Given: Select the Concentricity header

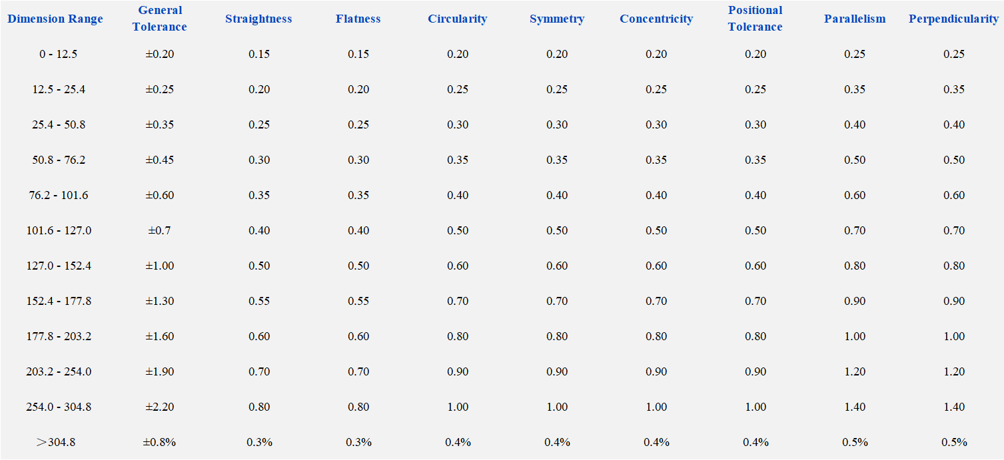Looking at the screenshot, I should 656,19.
